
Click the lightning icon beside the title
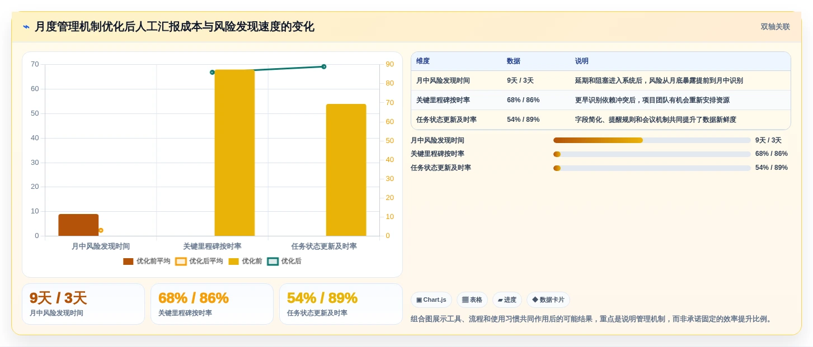(26, 27)
